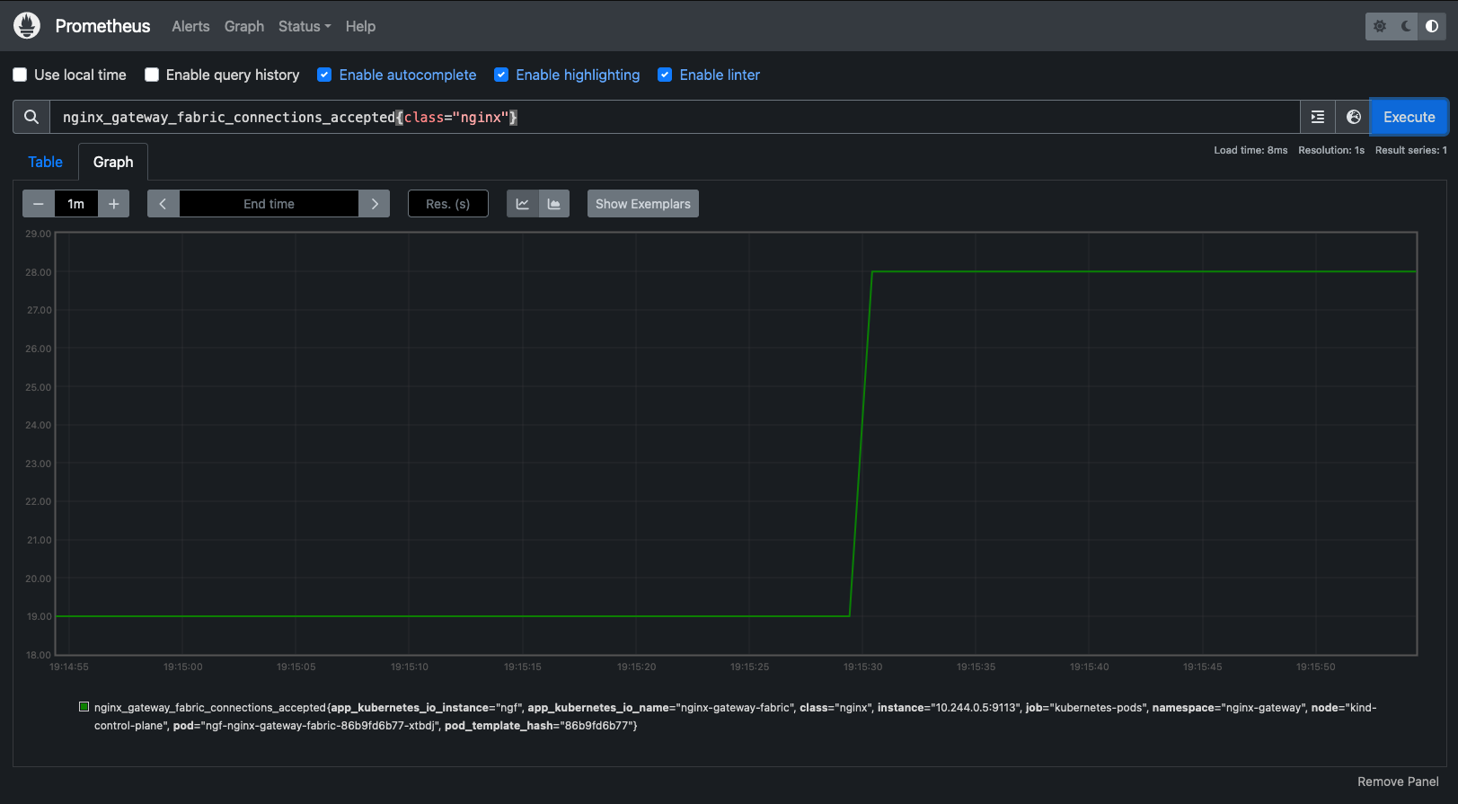Uncheck Enable linter

665,75
